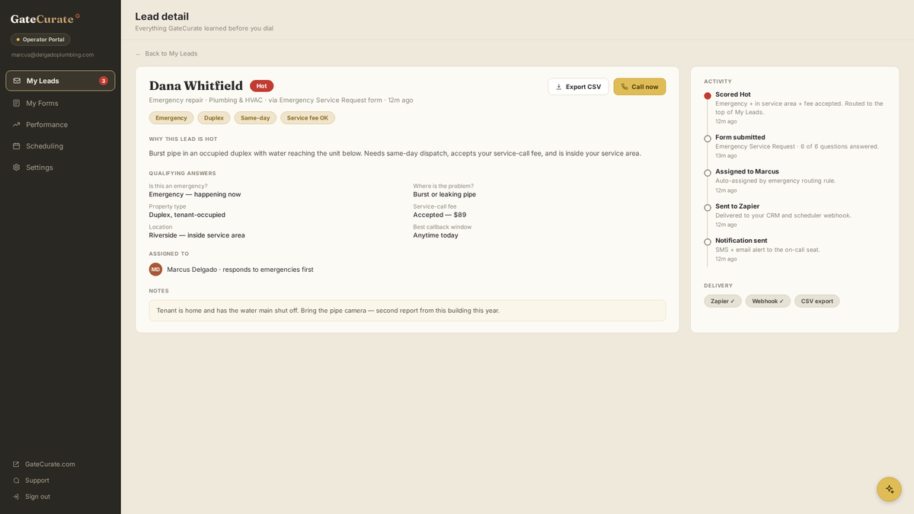Click 'Burst or leaking pipe' answer
Screen dimensions: 914x514
pyautogui.click(x=445, y=194)
